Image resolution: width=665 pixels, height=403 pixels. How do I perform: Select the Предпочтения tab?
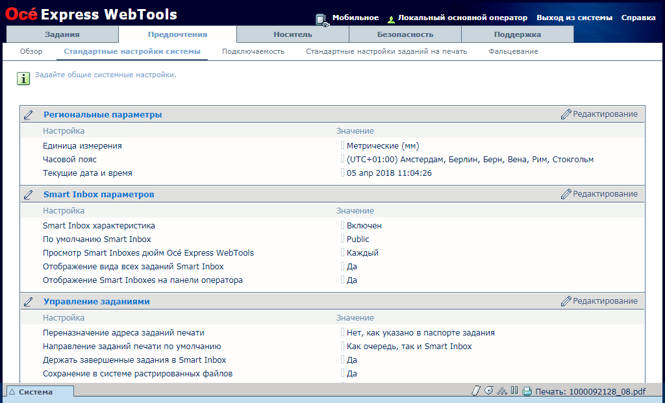pos(177,34)
